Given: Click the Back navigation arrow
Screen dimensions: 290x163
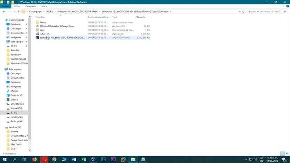Looking at the screenshot, I should coord(4,12).
